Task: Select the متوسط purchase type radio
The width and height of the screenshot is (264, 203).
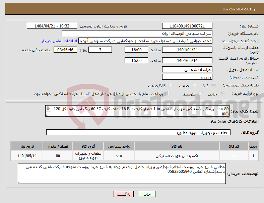Action: point(200,93)
